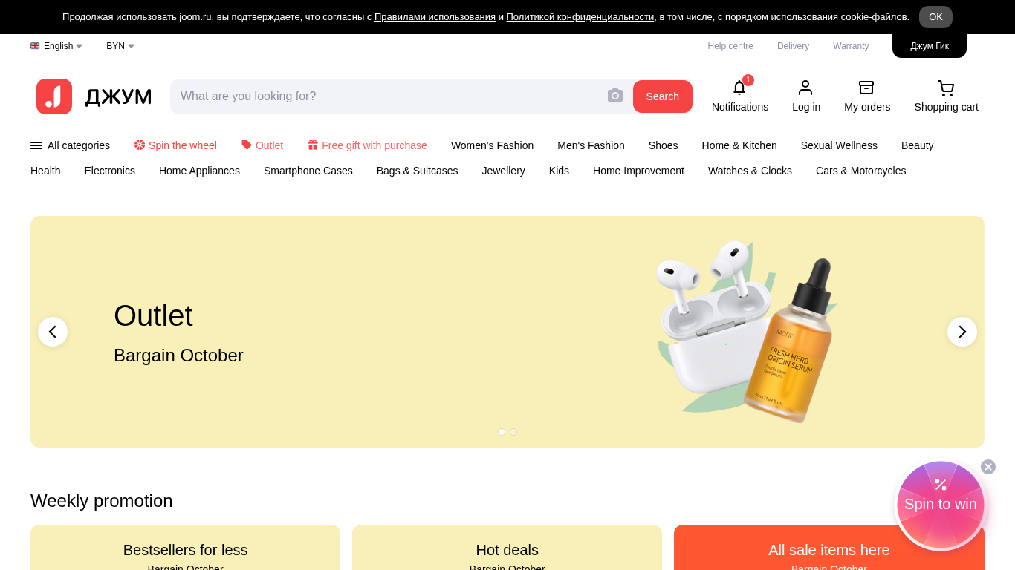This screenshot has width=1015, height=570.
Task: Open Help centre link
Action: pos(730,46)
